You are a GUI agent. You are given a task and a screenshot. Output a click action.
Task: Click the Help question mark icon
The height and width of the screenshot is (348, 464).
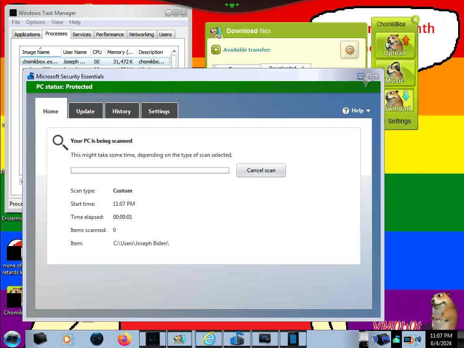click(346, 111)
